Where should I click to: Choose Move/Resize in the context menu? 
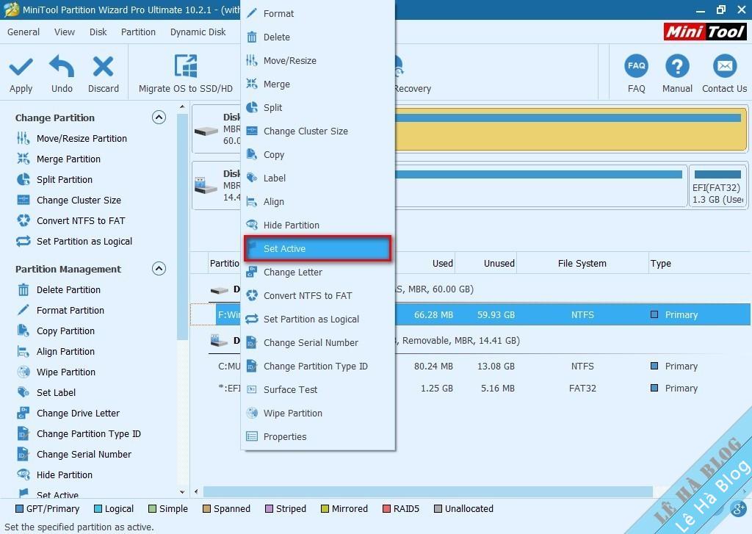317,61
